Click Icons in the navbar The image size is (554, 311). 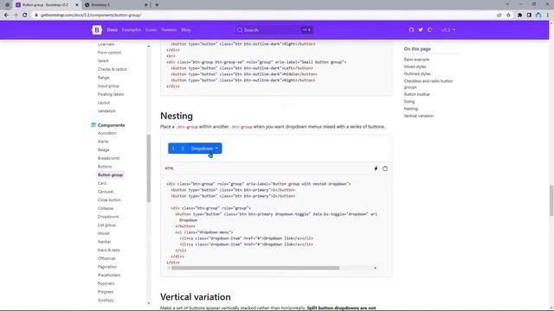coord(151,30)
